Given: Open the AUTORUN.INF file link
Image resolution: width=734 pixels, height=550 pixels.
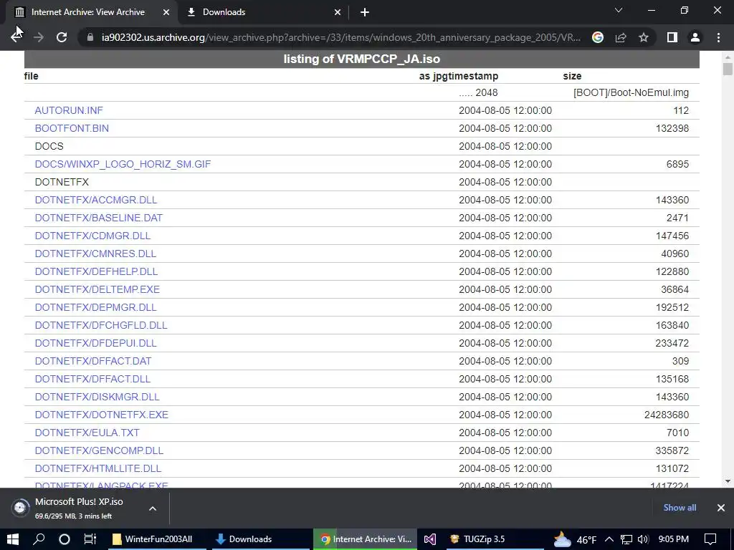Looking at the screenshot, I should 69,110.
